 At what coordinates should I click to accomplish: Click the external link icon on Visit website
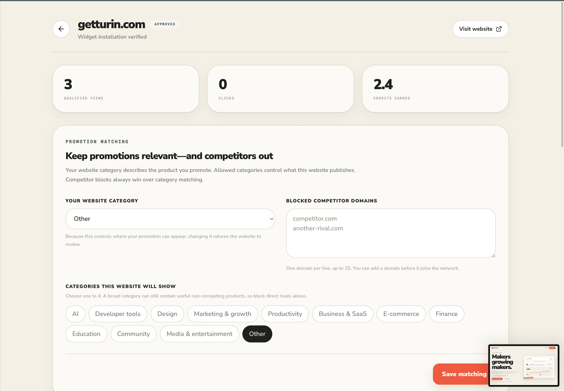499,29
